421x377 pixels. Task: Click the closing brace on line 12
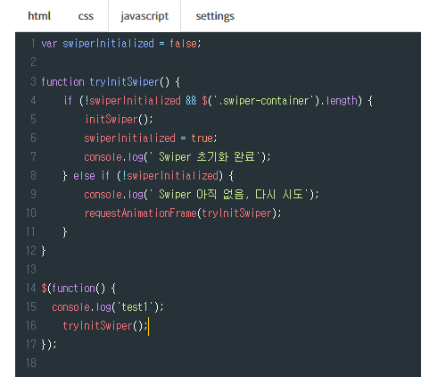44,251
